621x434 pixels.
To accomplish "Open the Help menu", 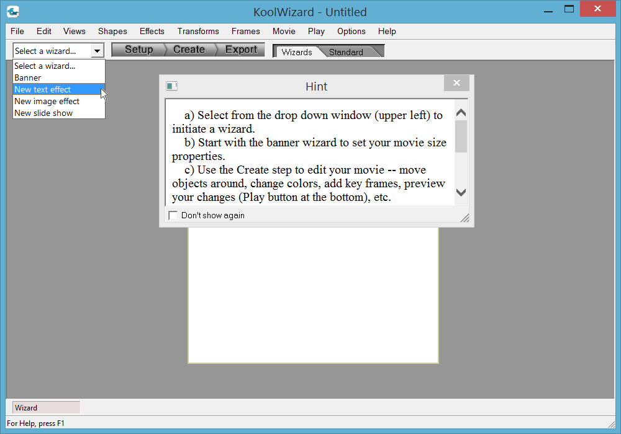I will click(386, 31).
